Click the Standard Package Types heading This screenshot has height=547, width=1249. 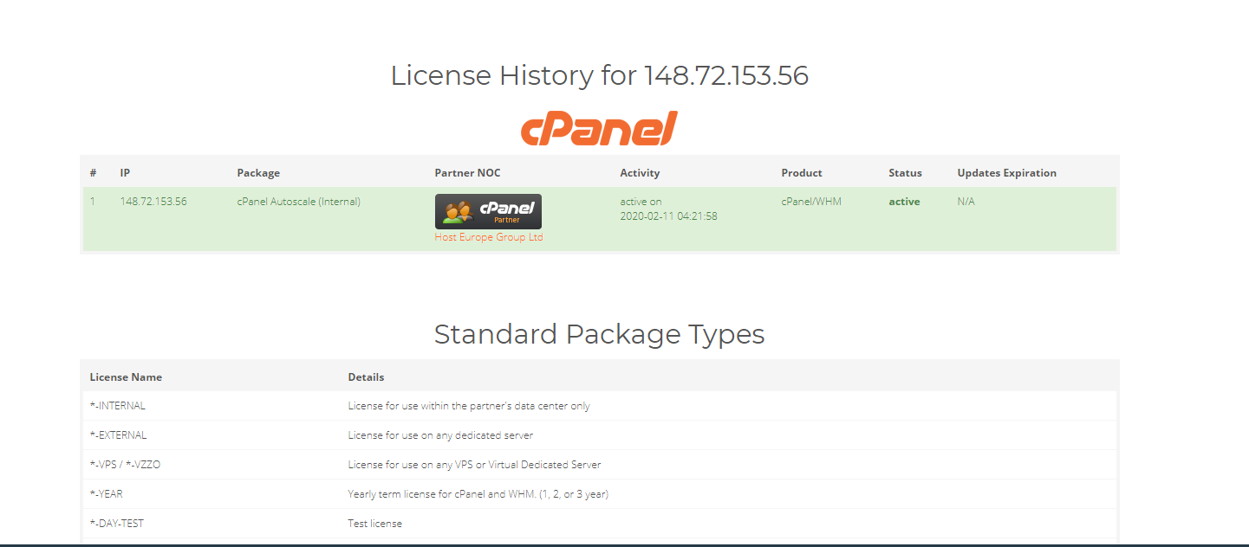(599, 334)
